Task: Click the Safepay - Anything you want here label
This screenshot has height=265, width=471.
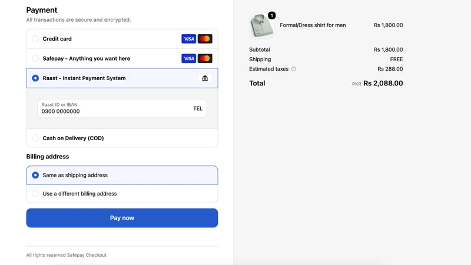Action: (86, 58)
